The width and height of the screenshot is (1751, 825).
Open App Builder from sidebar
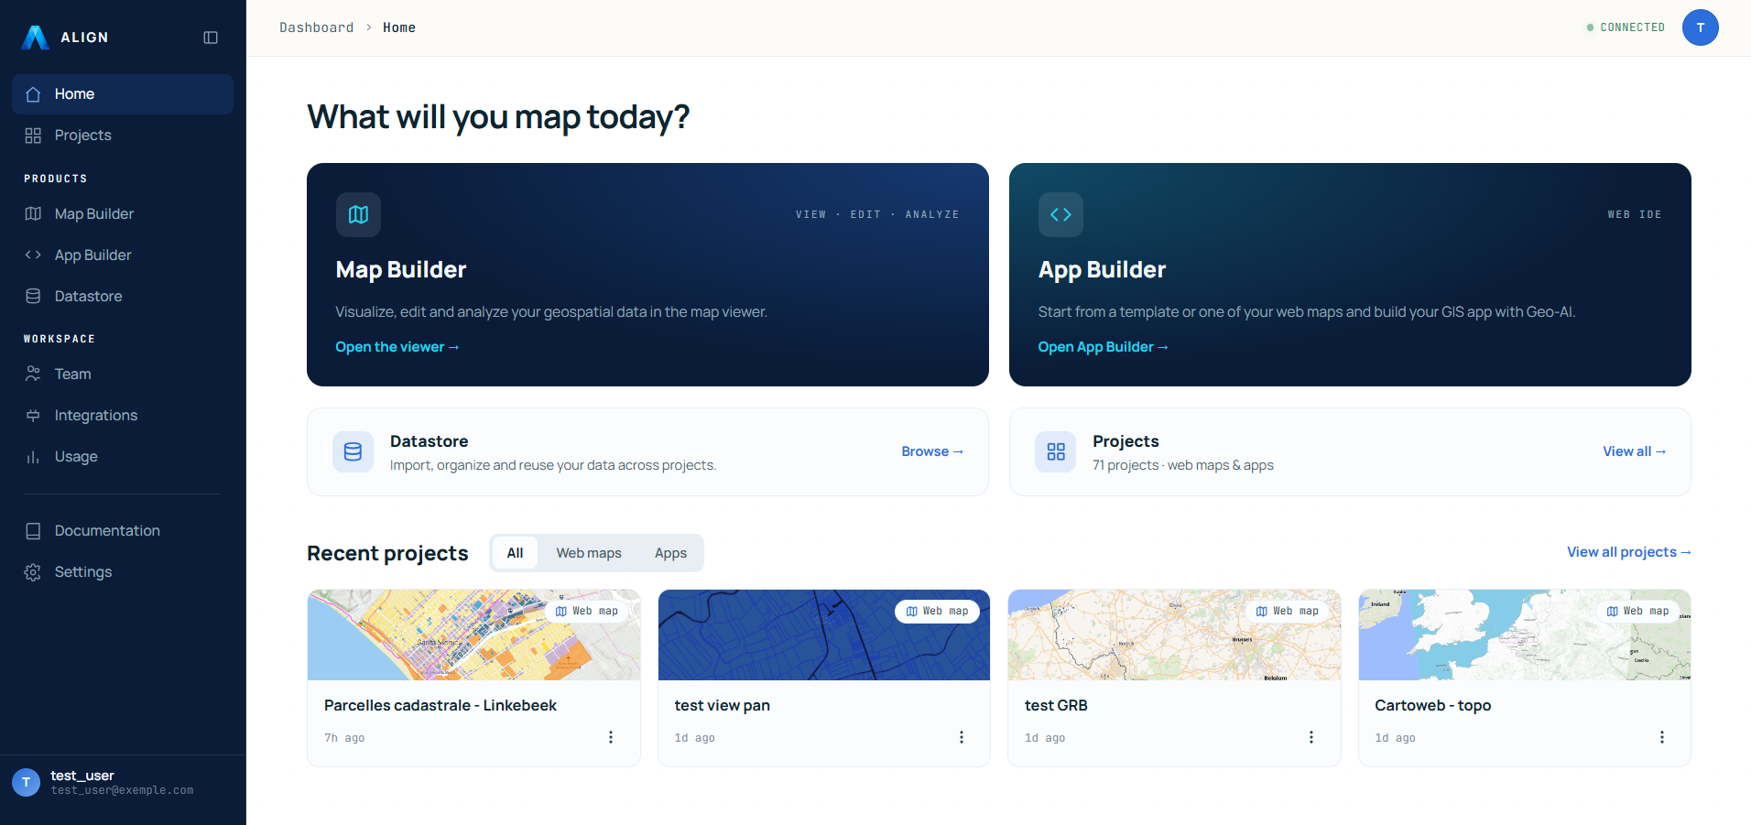[123, 255]
